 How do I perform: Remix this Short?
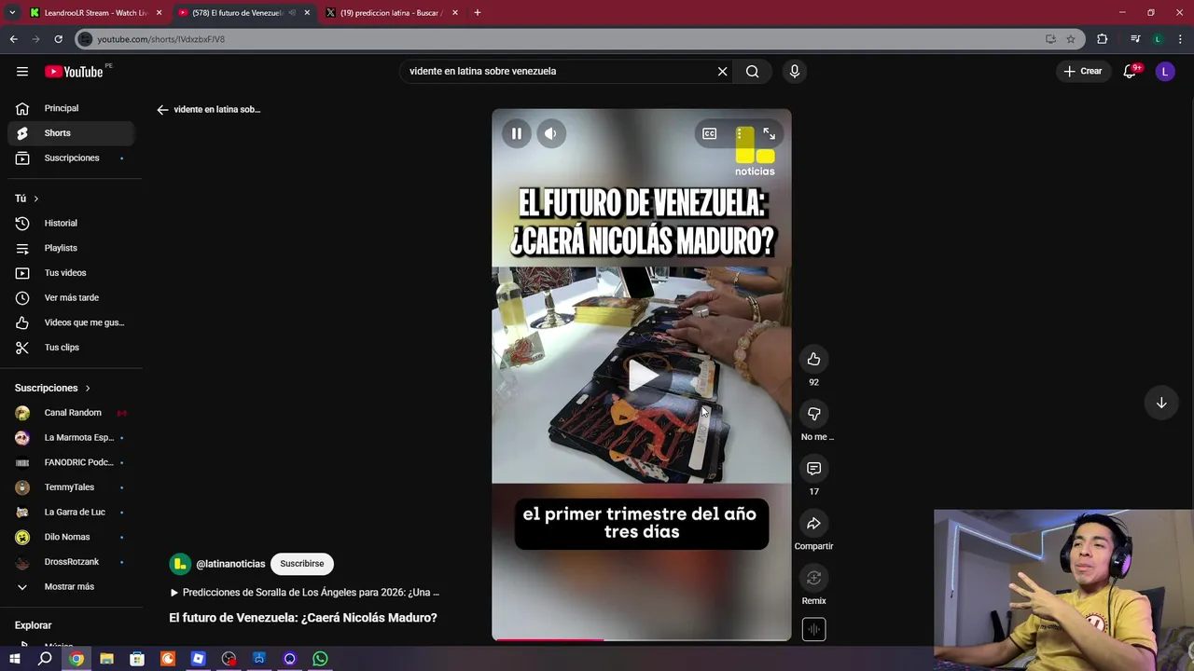tap(813, 578)
